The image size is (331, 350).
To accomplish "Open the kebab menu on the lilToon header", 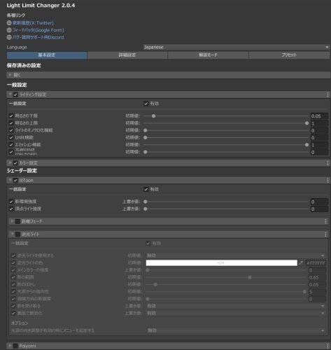I will (328, 180).
